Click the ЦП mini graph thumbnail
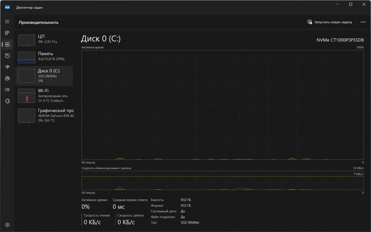The height and width of the screenshot is (232, 371). pyautogui.click(x=26, y=40)
